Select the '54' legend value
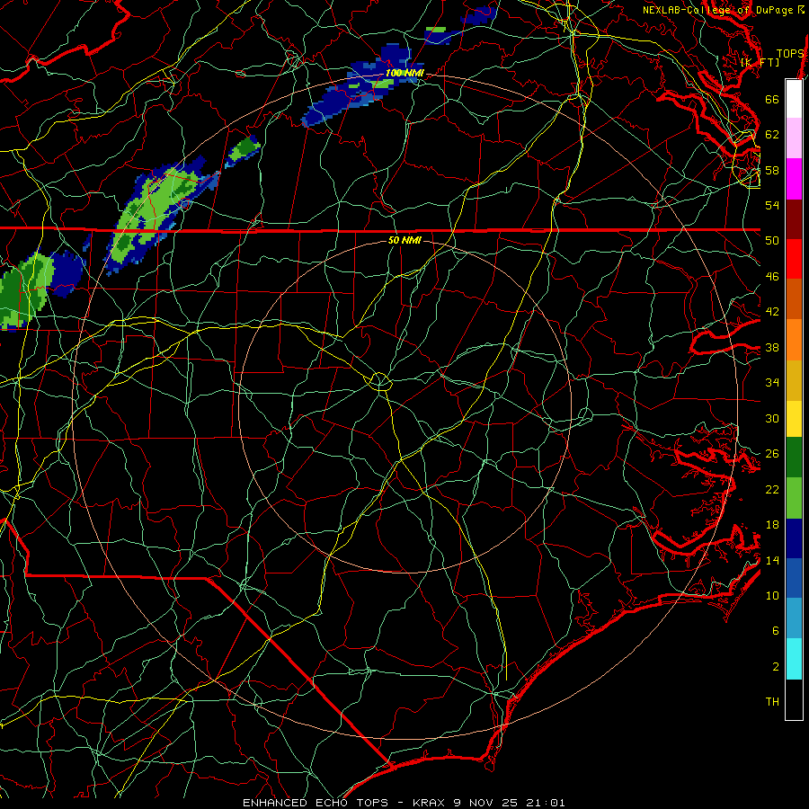Image resolution: width=809 pixels, height=809 pixels. (x=772, y=205)
